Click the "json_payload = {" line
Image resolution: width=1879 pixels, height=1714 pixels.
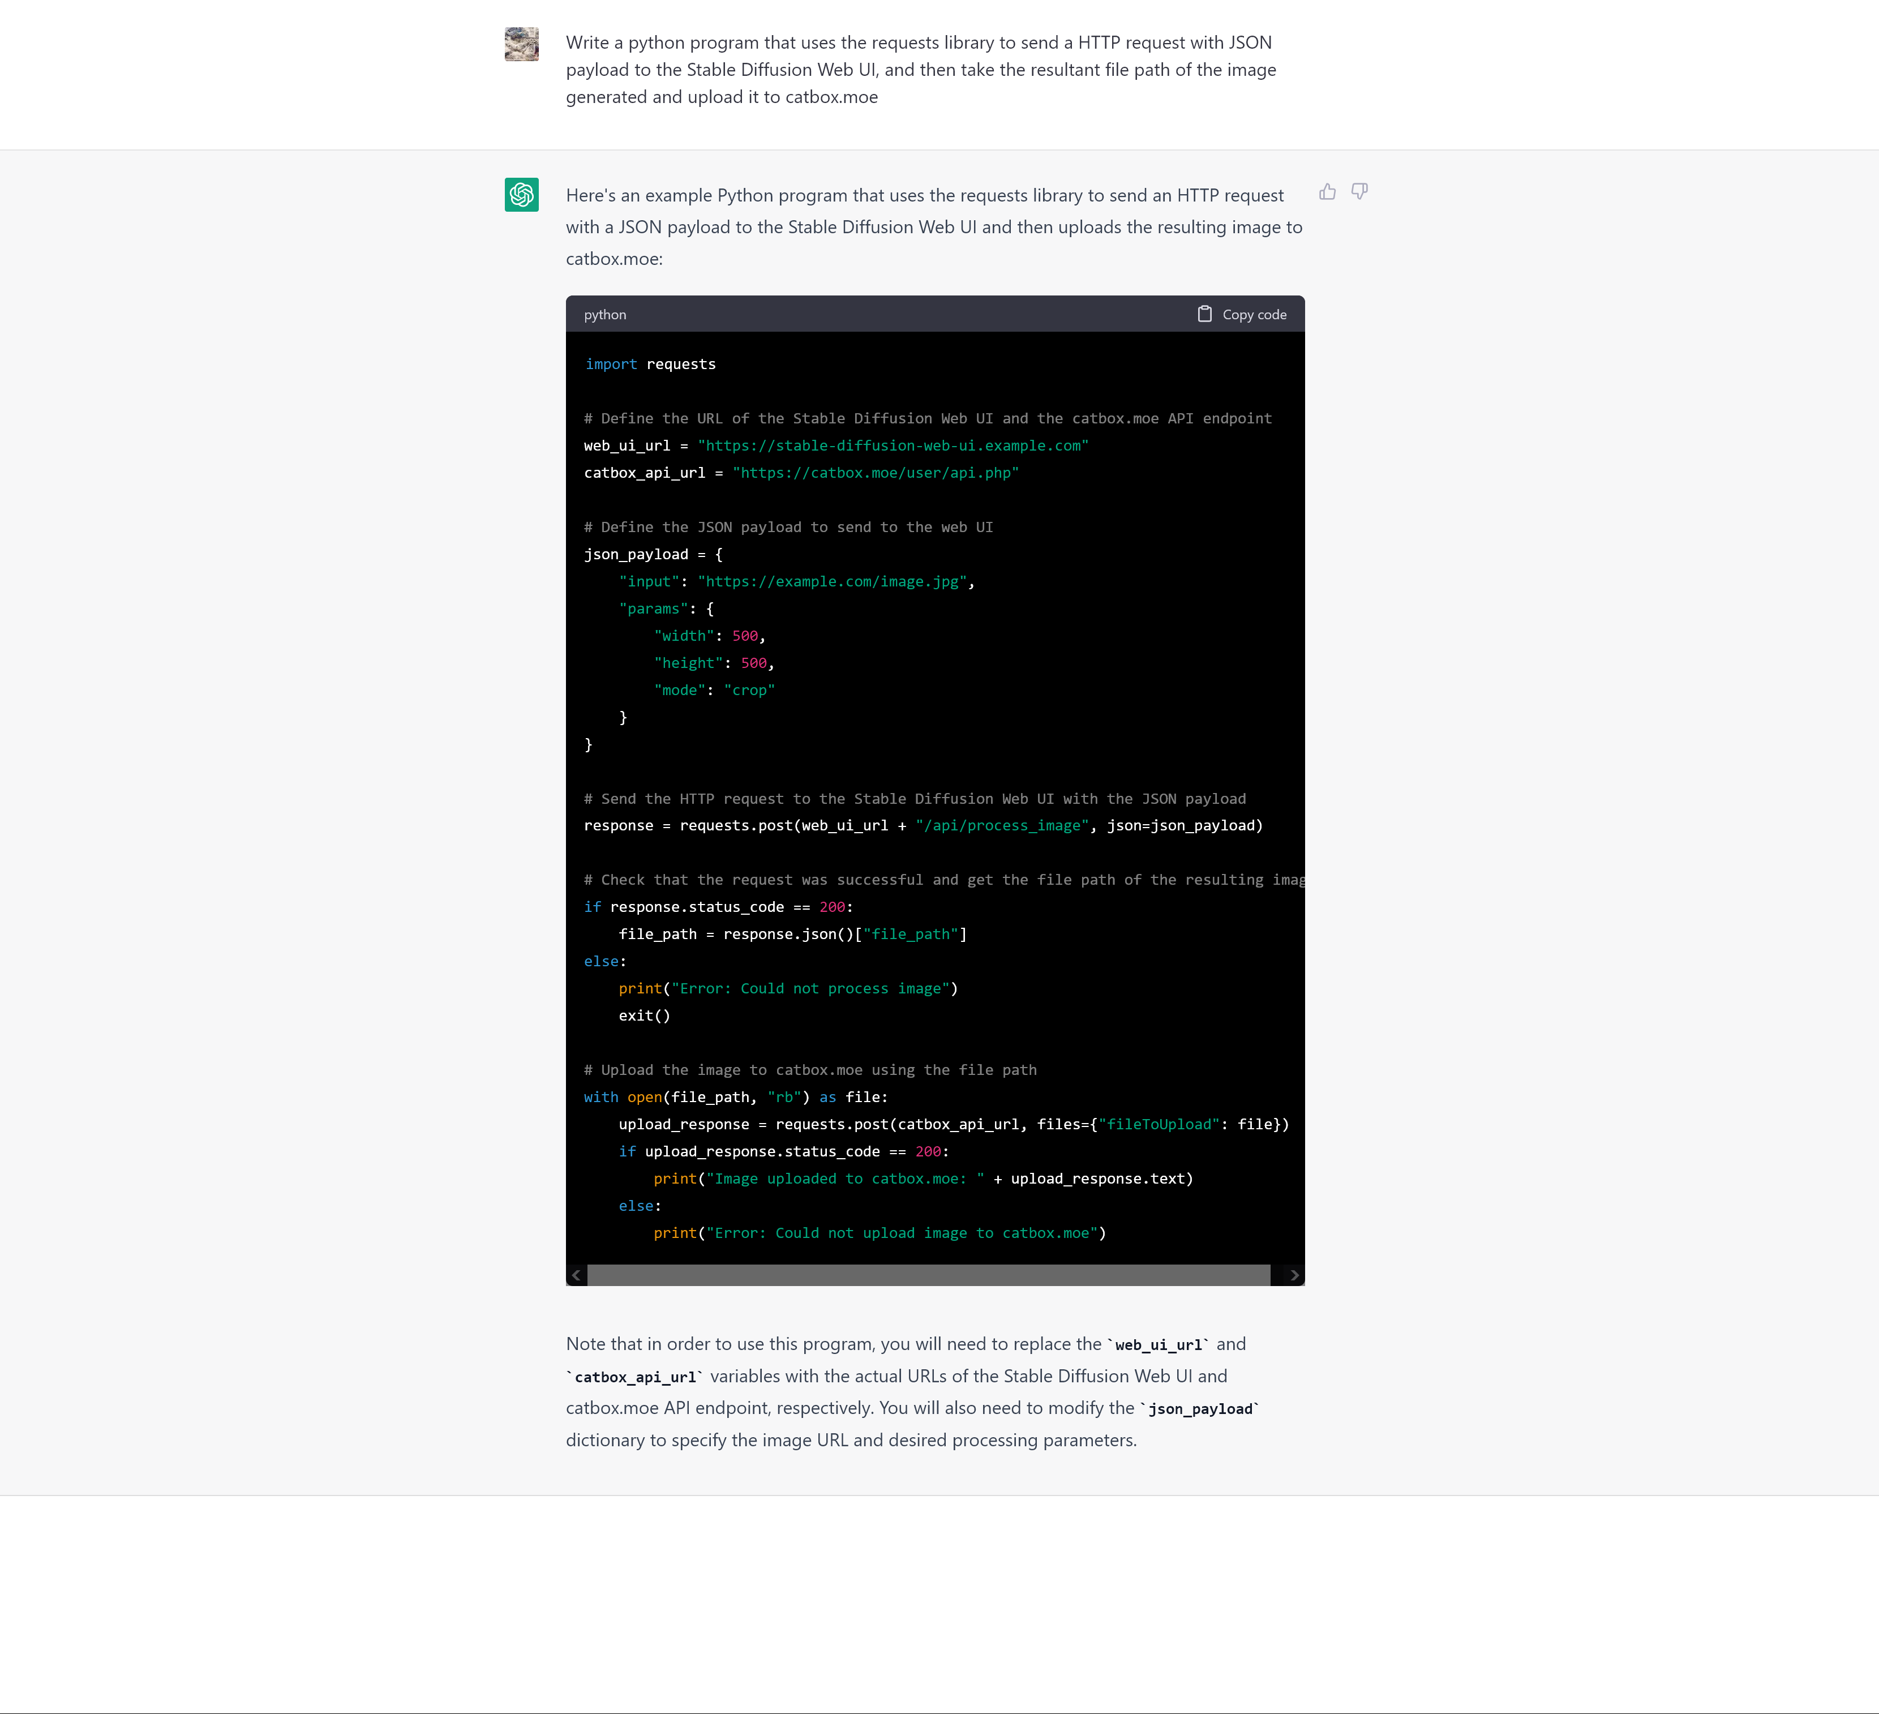point(653,555)
